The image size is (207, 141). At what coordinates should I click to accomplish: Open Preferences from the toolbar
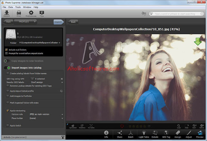[x=31, y=14]
